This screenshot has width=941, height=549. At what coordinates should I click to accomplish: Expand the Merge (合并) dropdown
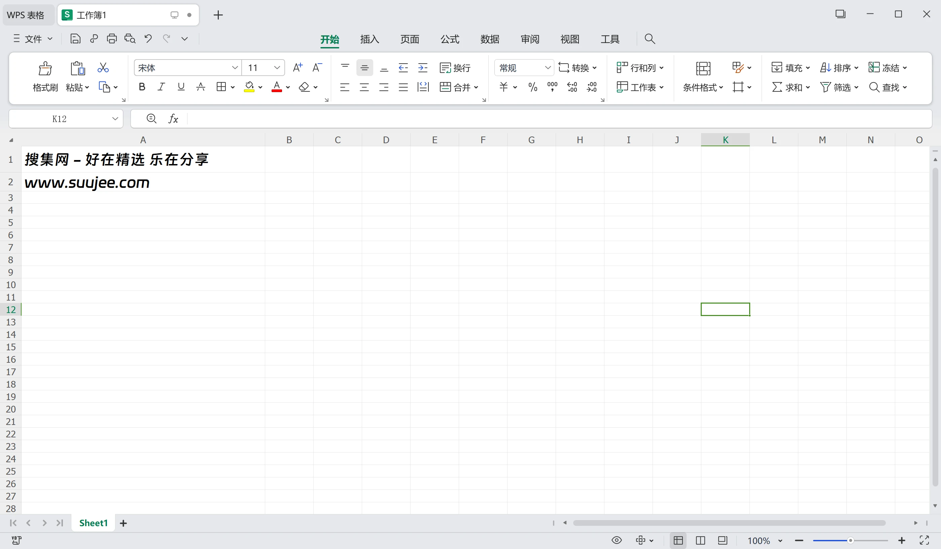tap(476, 88)
